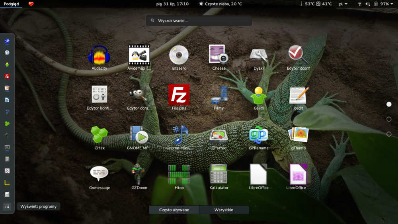Open the gThumb image viewer
398x224 pixels.
pos(298,136)
